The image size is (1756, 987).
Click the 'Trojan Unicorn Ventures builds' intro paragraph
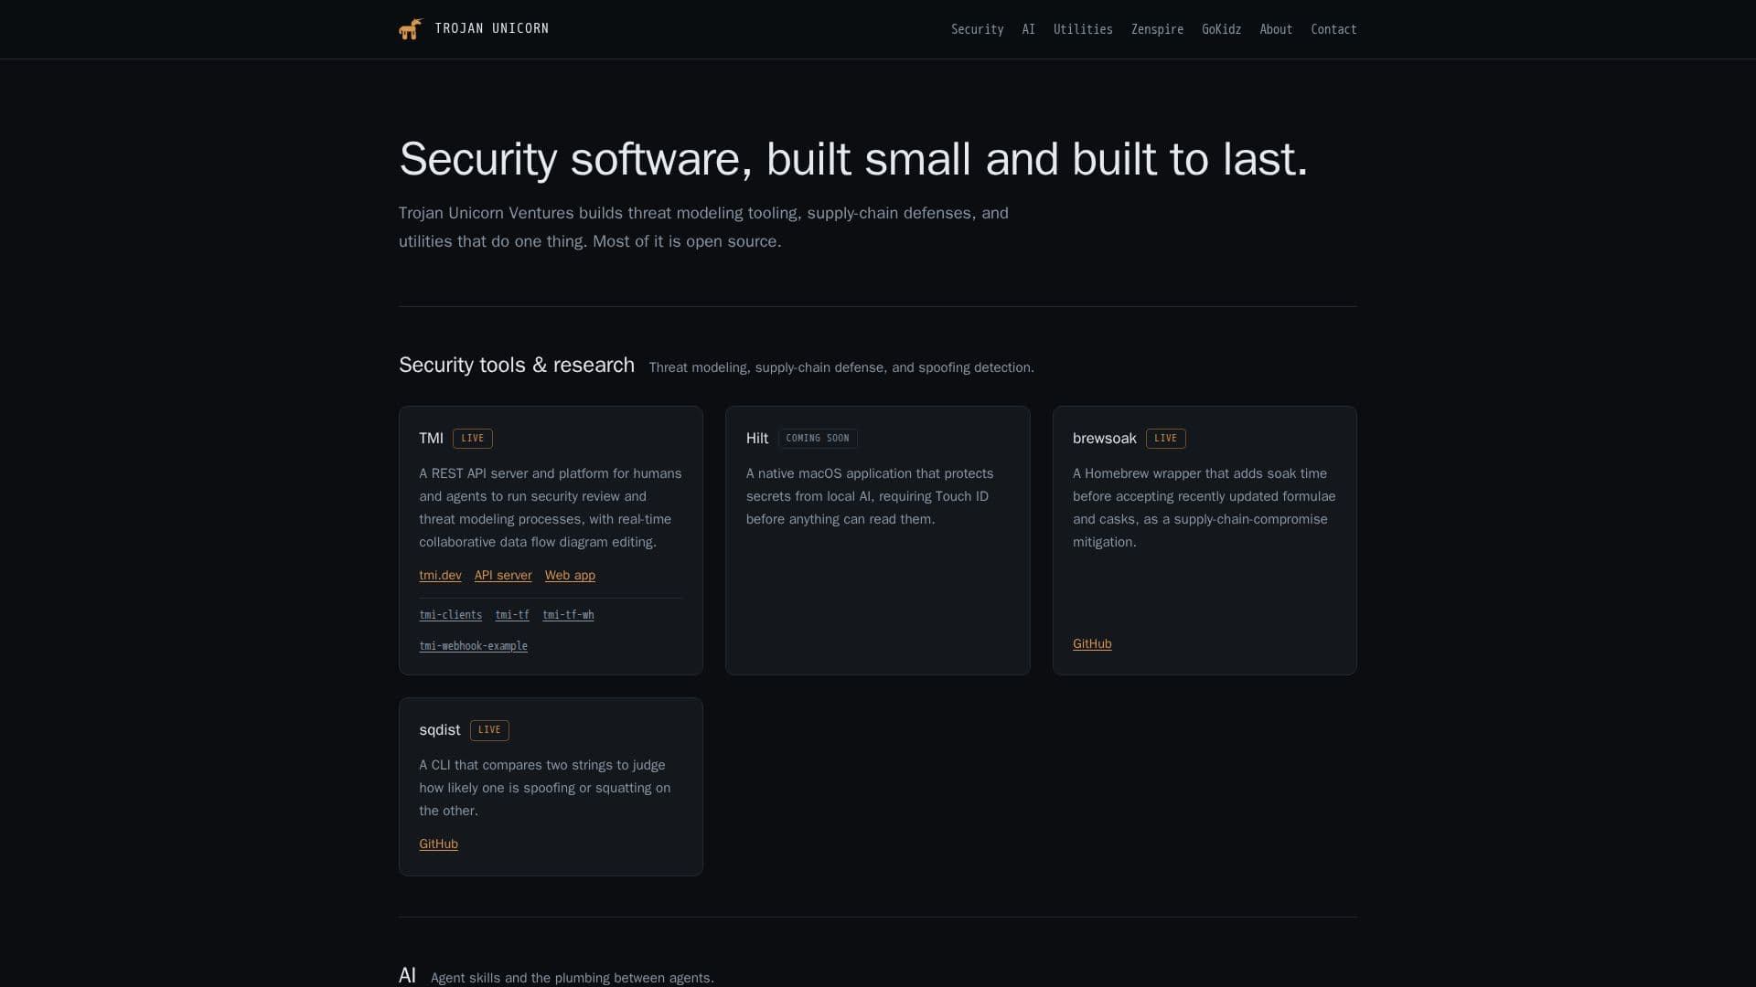[x=703, y=227]
